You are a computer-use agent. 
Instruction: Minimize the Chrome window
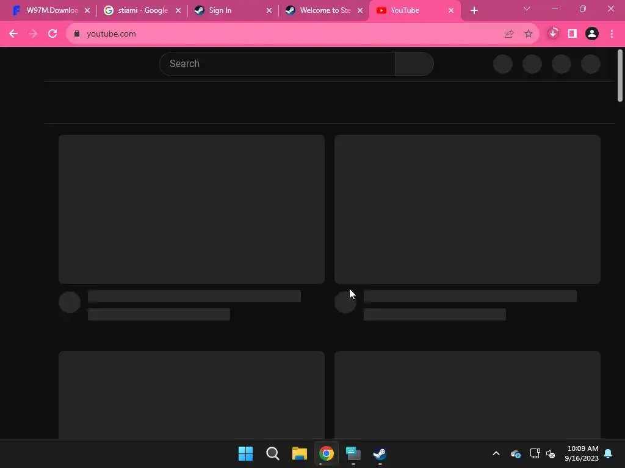[x=554, y=9]
